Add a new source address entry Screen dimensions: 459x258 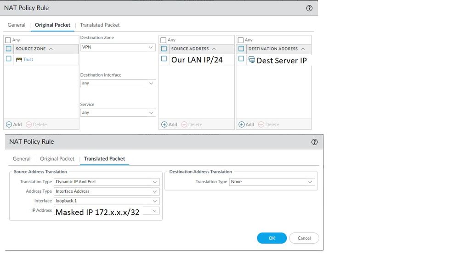pos(169,124)
